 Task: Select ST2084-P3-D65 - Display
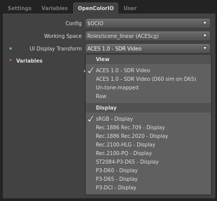tap(148, 162)
